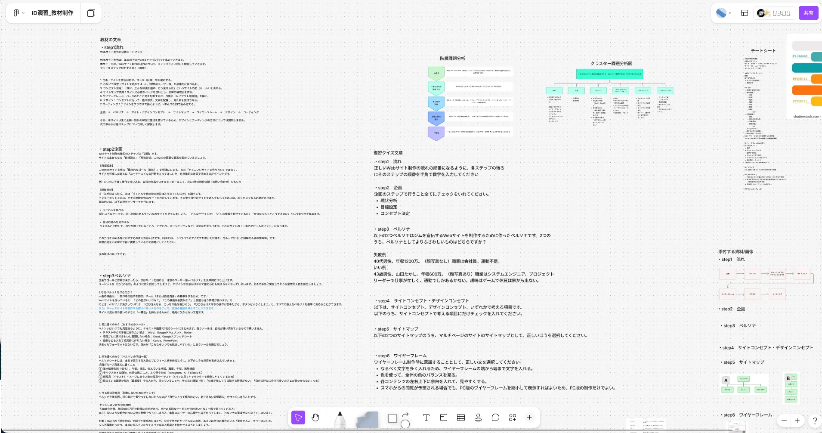Open the 03:00 timer control
822x433 pixels.
(774, 13)
